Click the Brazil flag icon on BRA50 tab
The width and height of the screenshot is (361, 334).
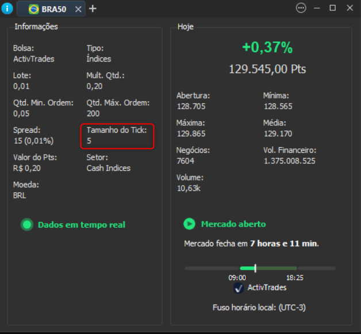[34, 9]
